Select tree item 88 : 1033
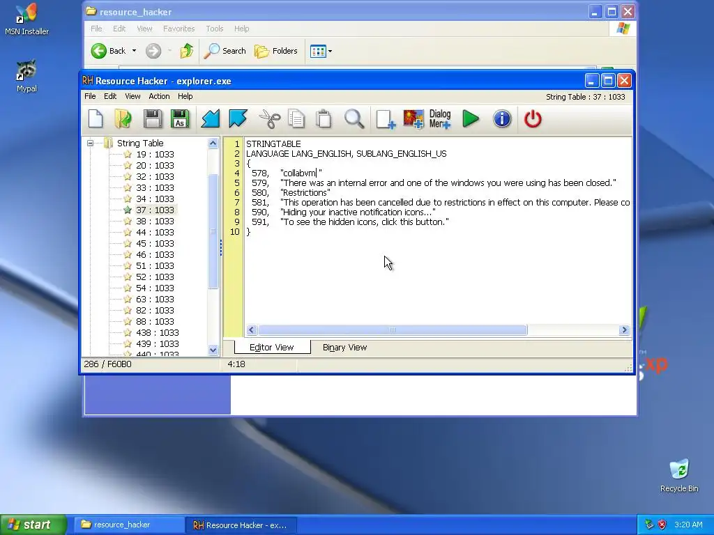 click(155, 322)
